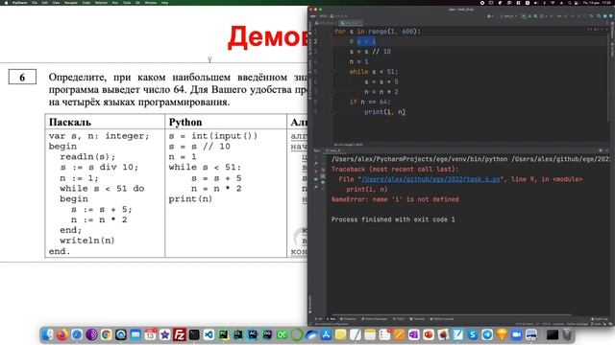This screenshot has width=615, height=345.
Task: Click task number 6 box in document
Action: click(x=22, y=77)
